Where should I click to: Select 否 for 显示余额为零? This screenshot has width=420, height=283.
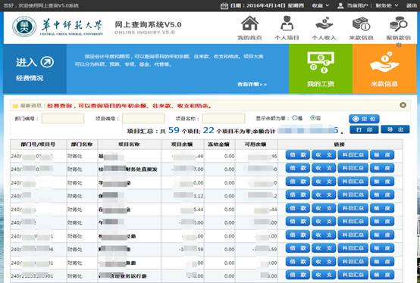pos(312,117)
